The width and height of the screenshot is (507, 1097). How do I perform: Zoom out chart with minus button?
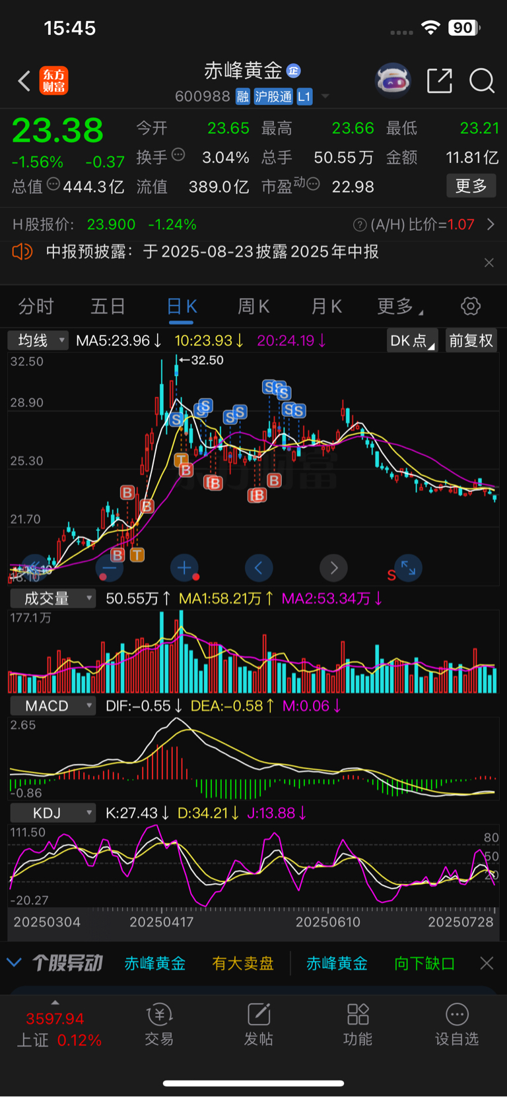tap(110, 568)
